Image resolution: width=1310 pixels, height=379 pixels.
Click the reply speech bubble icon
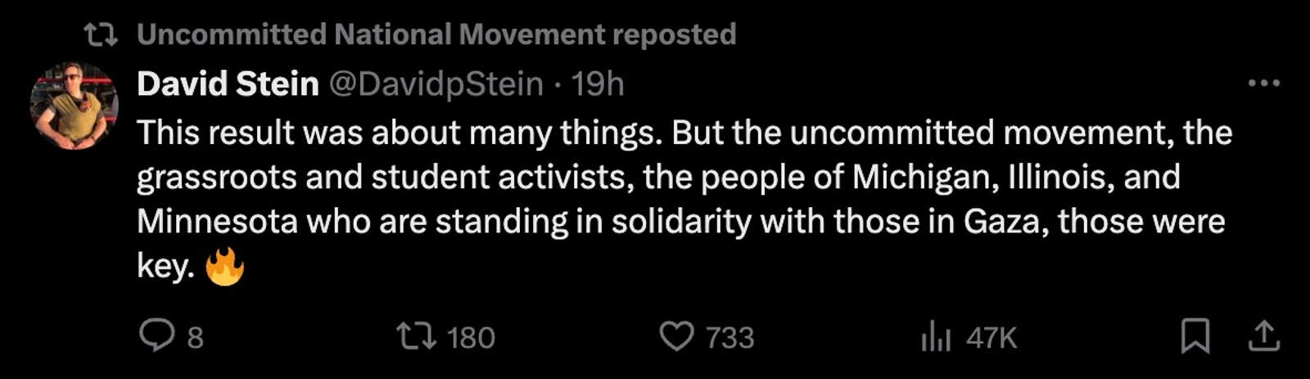[x=155, y=336]
